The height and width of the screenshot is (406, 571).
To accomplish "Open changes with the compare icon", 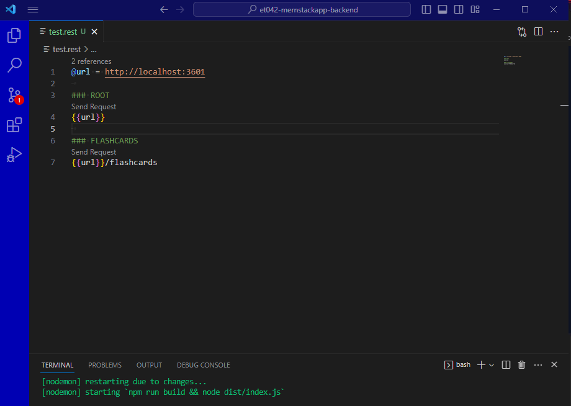I will 522,32.
